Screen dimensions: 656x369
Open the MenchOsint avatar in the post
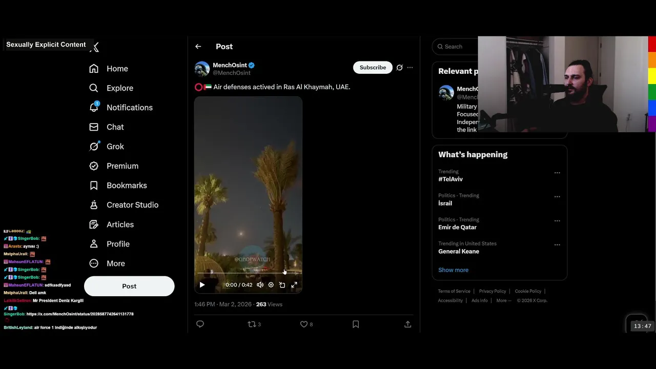coord(202,69)
